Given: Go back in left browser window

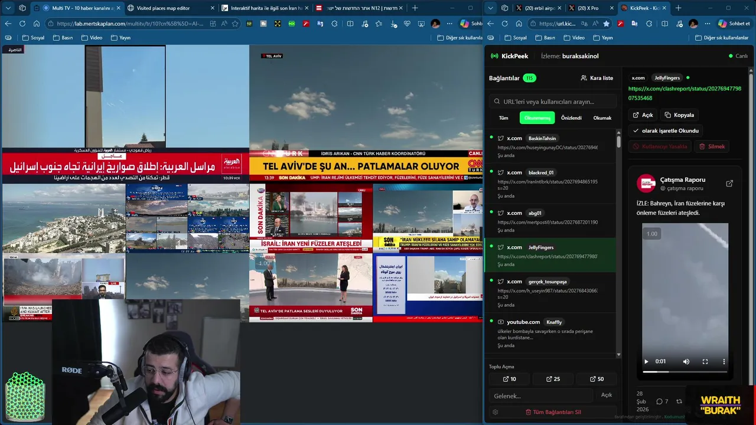Looking at the screenshot, I should coord(8,24).
